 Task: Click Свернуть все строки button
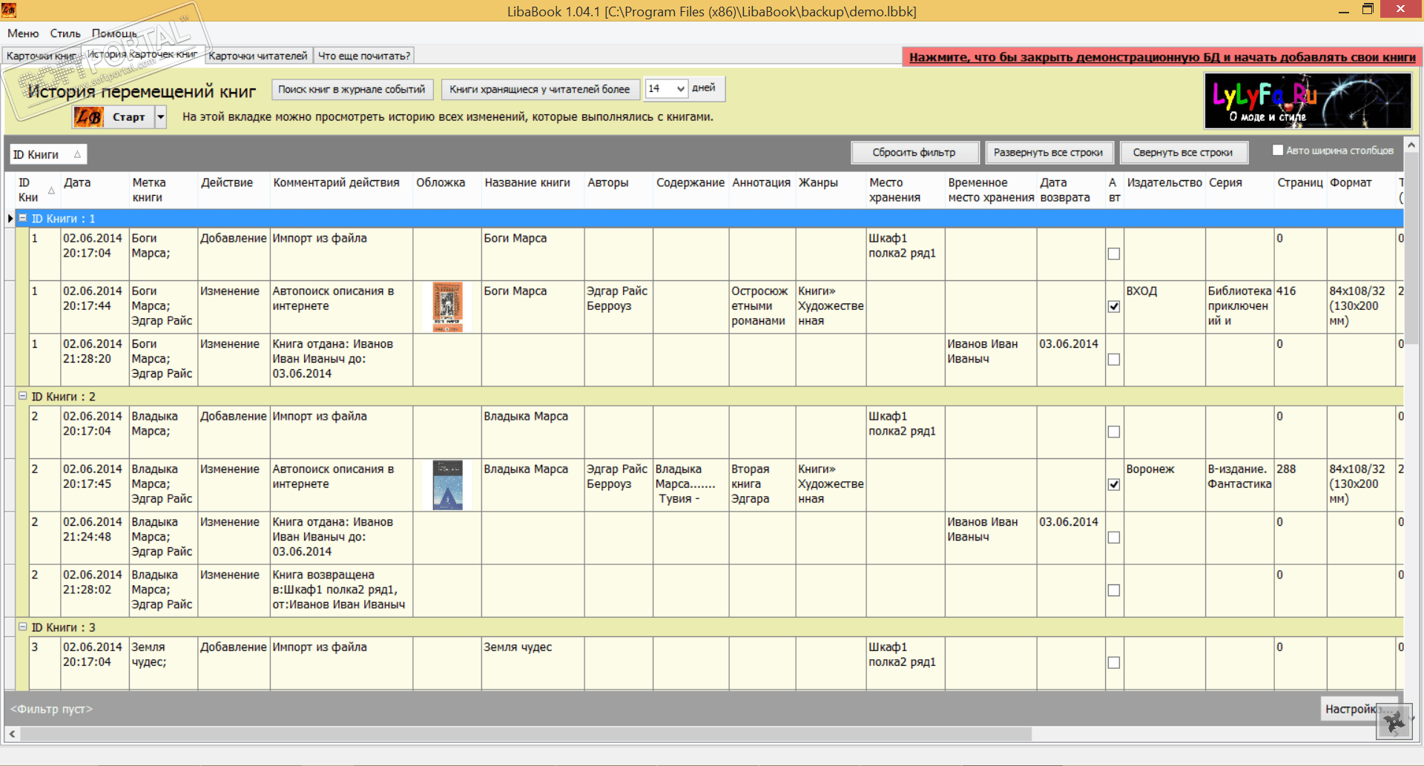coord(1183,153)
